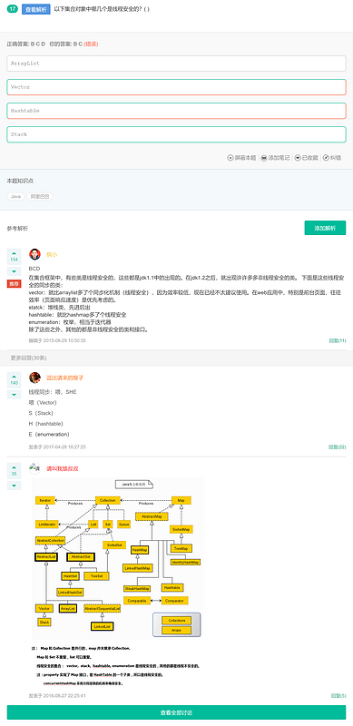Click the 查看解析 button
The width and height of the screenshot is (353, 726).
(x=35, y=10)
